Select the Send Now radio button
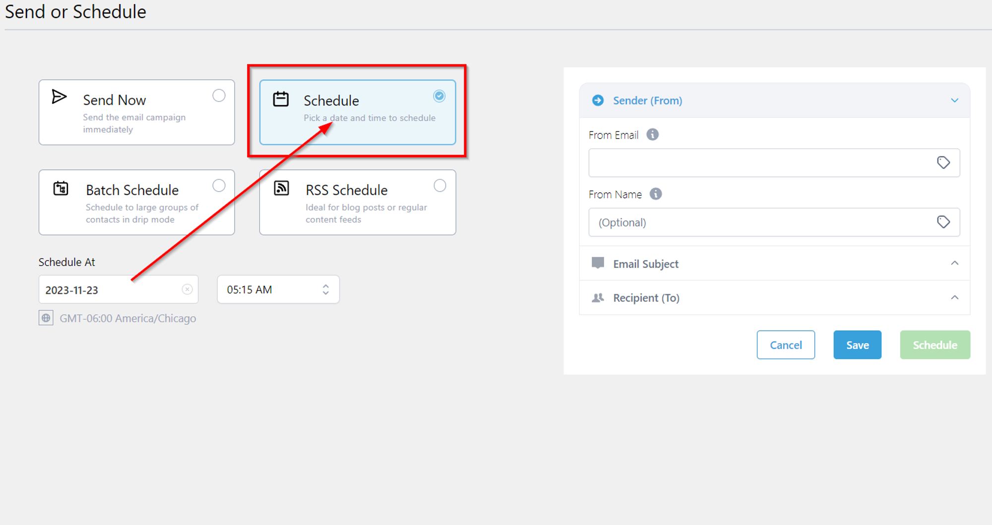The width and height of the screenshot is (992, 525). click(219, 96)
